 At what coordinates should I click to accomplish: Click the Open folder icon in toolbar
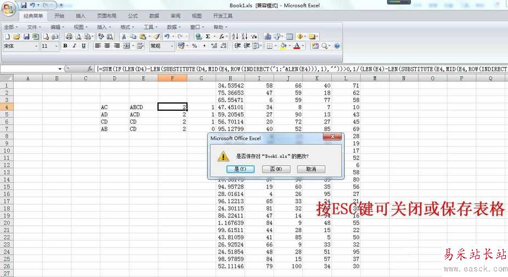click(x=16, y=37)
